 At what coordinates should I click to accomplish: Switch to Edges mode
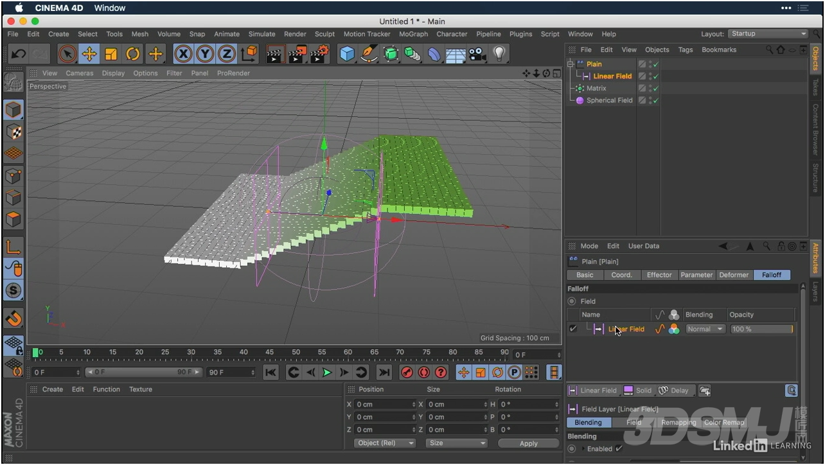(x=13, y=197)
